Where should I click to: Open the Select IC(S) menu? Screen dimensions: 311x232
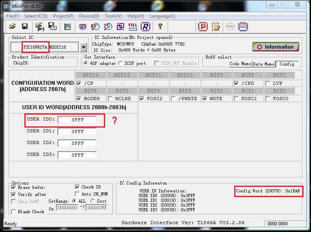click(x=36, y=16)
